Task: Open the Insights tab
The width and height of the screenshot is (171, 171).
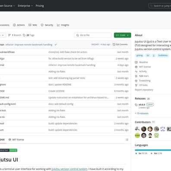Action: [x=63, y=25]
